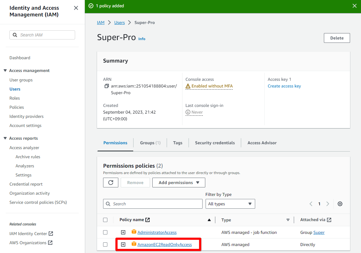Image resolution: width=361 pixels, height=253 pixels.
Task: Click Enabled without MFA link
Action: coord(212,86)
